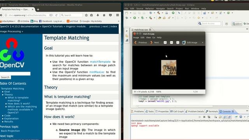Open dropdown next to second-row green Run icon
Screen dimensions: 249x140
point(139,18)
